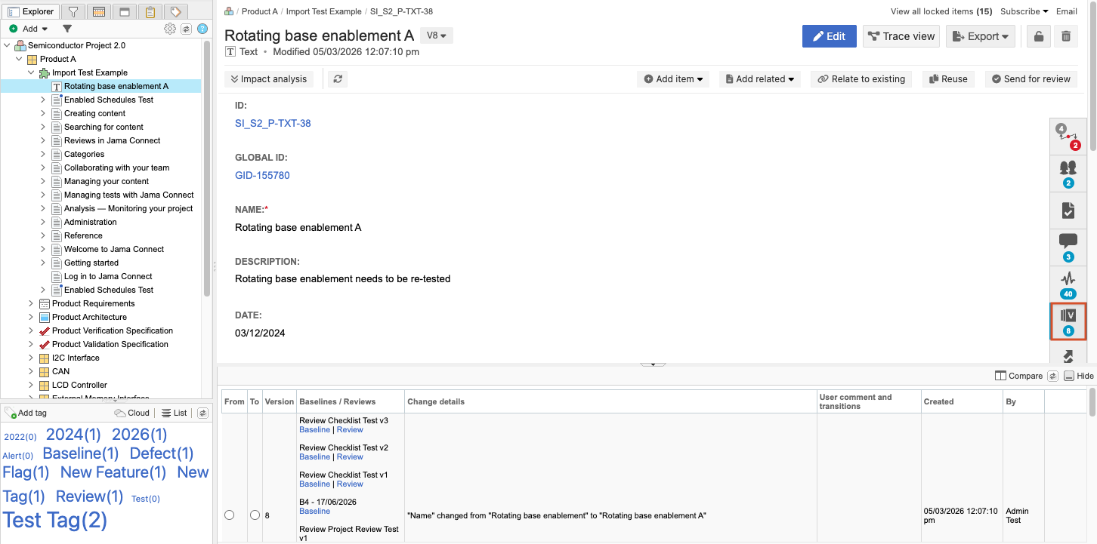Image resolution: width=1097 pixels, height=544 pixels.
Task: Open the versions widget showing 8
Action: [1068, 321]
